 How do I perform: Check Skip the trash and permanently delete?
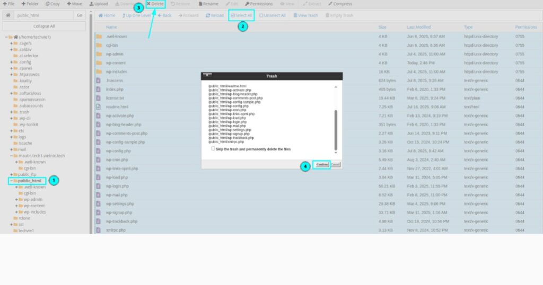point(213,149)
